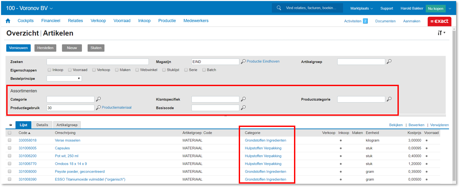Open the Voorraad menu

tap(122, 21)
